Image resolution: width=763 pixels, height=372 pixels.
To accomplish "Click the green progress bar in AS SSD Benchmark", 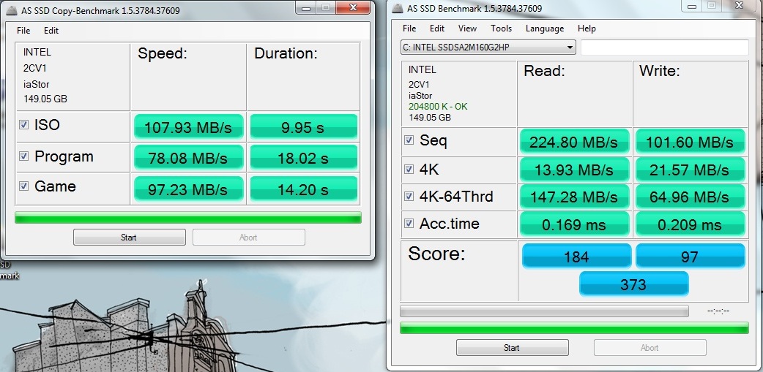I will pos(574,328).
